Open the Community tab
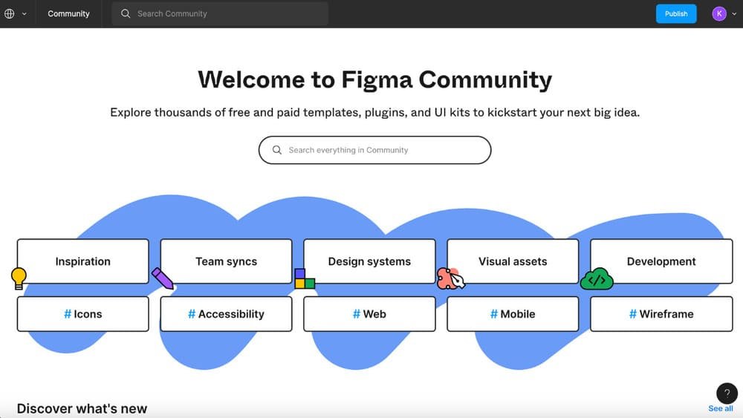Screen dimensions: 743x418 [x=68, y=13]
